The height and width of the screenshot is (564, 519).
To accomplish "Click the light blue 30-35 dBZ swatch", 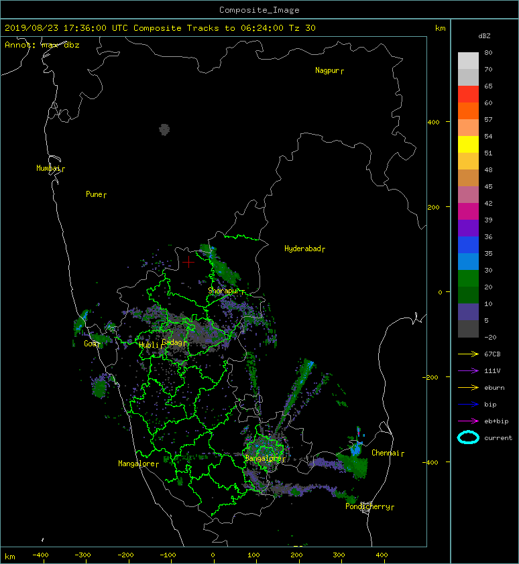I will pyautogui.click(x=468, y=262).
